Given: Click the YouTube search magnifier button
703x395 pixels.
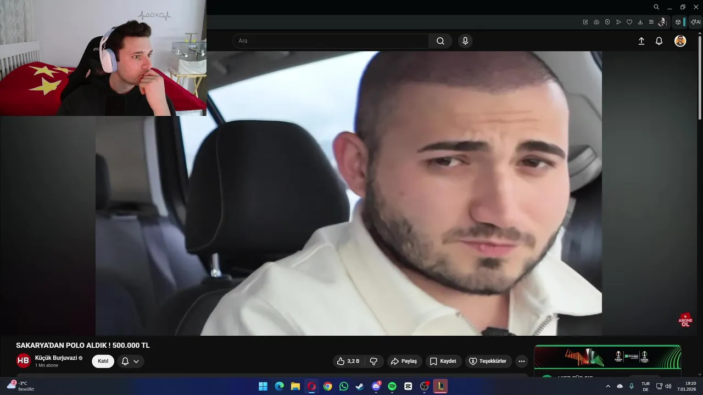Looking at the screenshot, I should tap(440, 41).
